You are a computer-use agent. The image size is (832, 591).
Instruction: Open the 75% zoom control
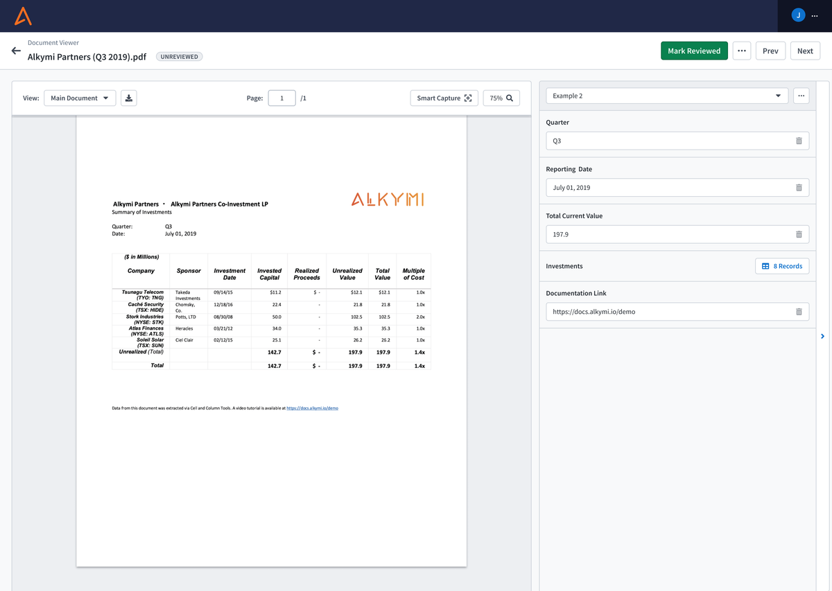(501, 98)
